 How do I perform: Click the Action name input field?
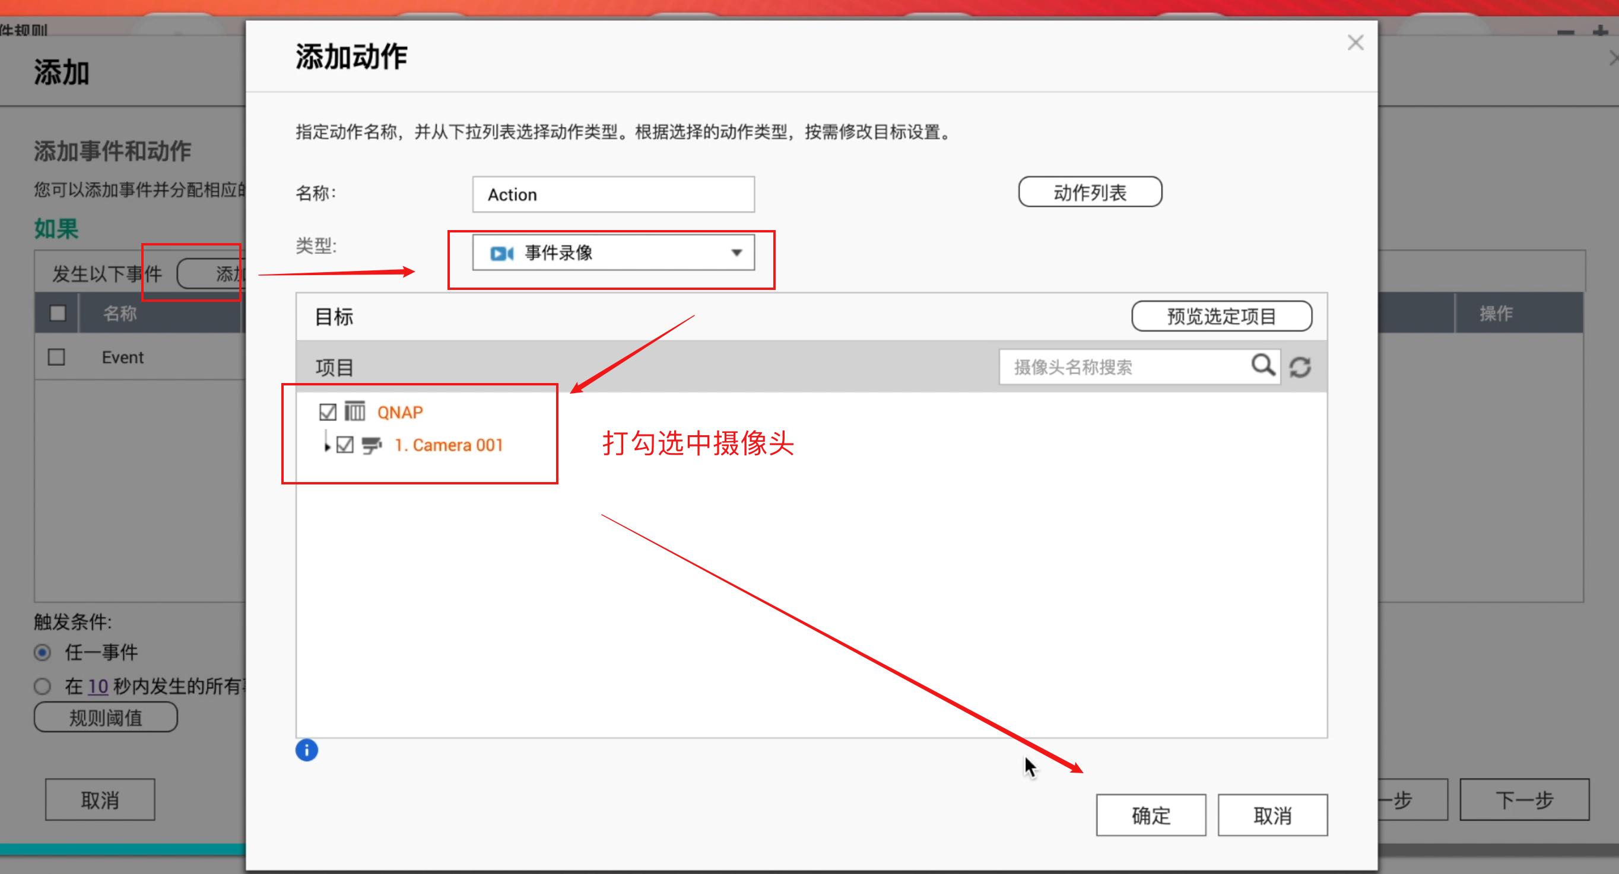(x=613, y=194)
